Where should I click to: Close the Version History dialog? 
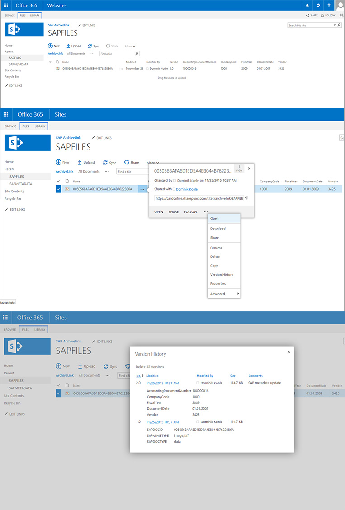[288, 352]
